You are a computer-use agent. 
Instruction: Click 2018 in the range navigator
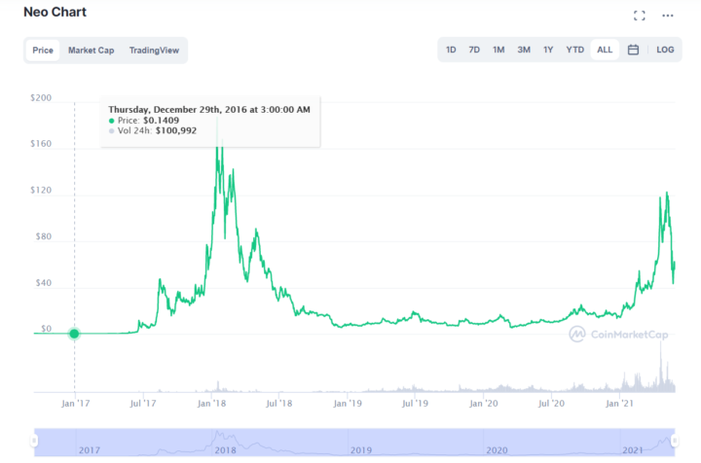point(225,450)
